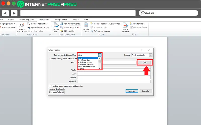This screenshot has width=201, height=125.
Task: Switch to the Correspondencia tab
Action: [61, 20]
